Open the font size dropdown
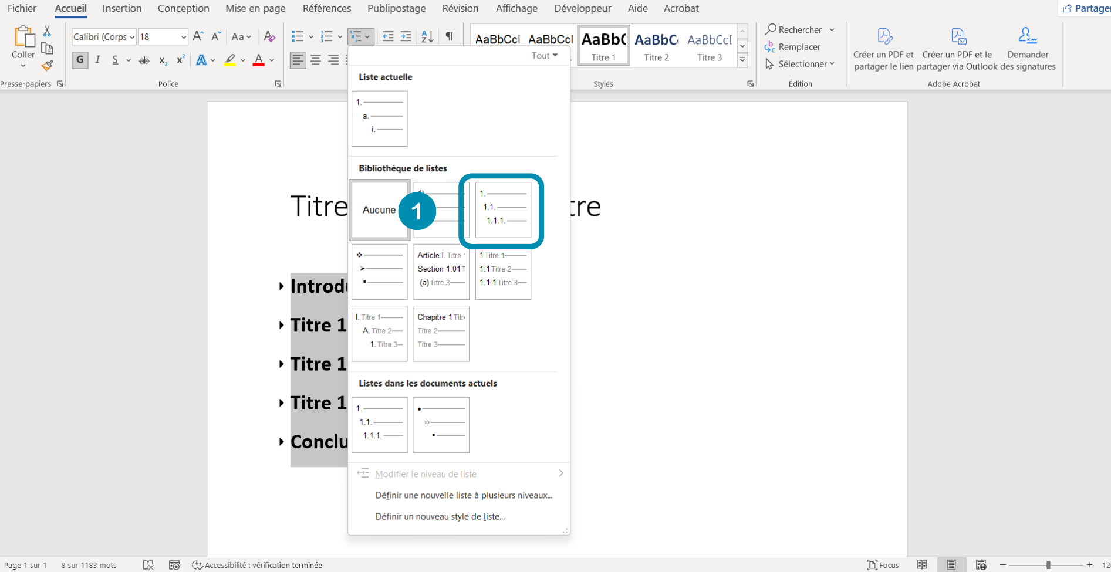The height and width of the screenshot is (572, 1111). pyautogui.click(x=183, y=37)
